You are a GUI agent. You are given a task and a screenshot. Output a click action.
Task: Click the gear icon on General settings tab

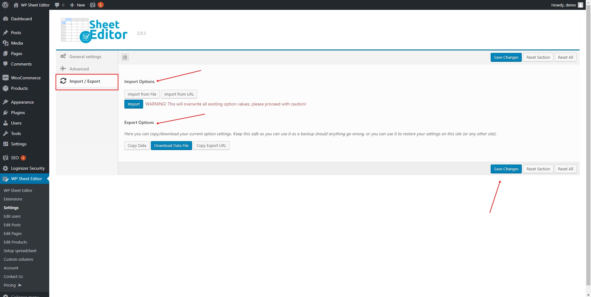(63, 56)
